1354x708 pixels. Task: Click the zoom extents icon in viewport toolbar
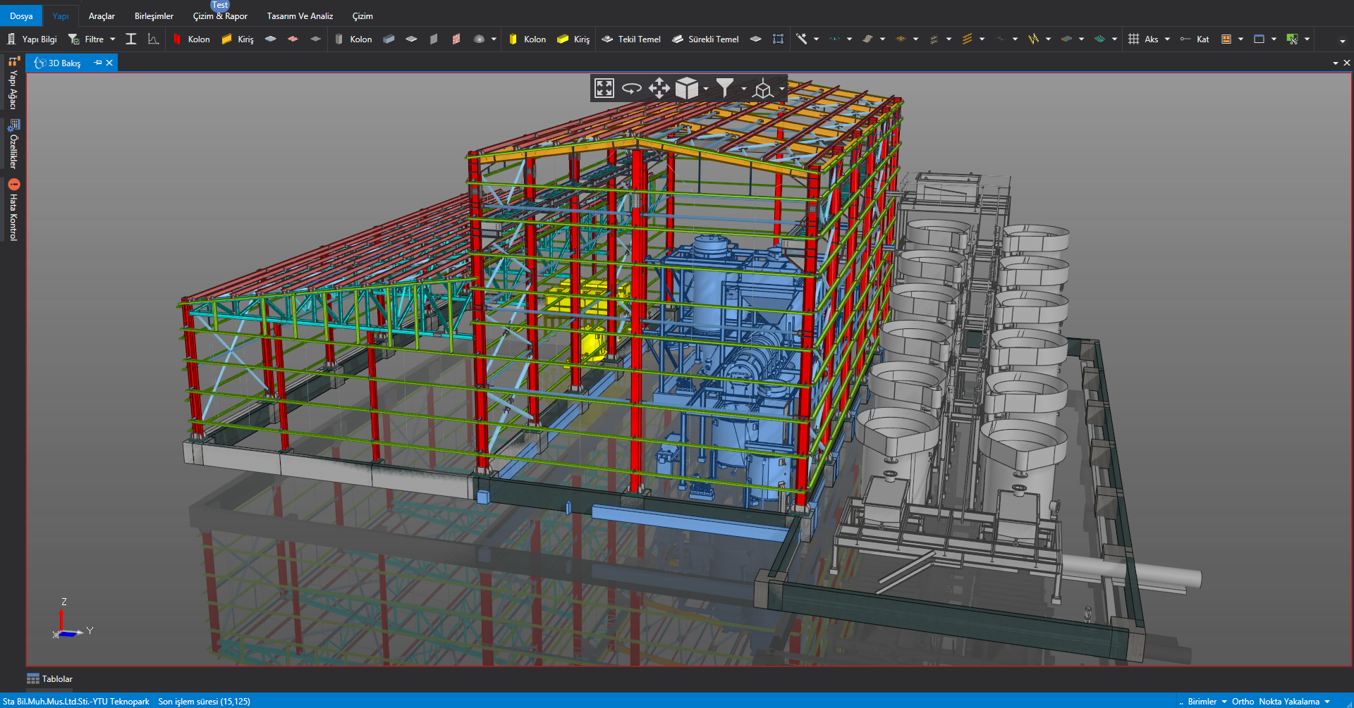(604, 88)
